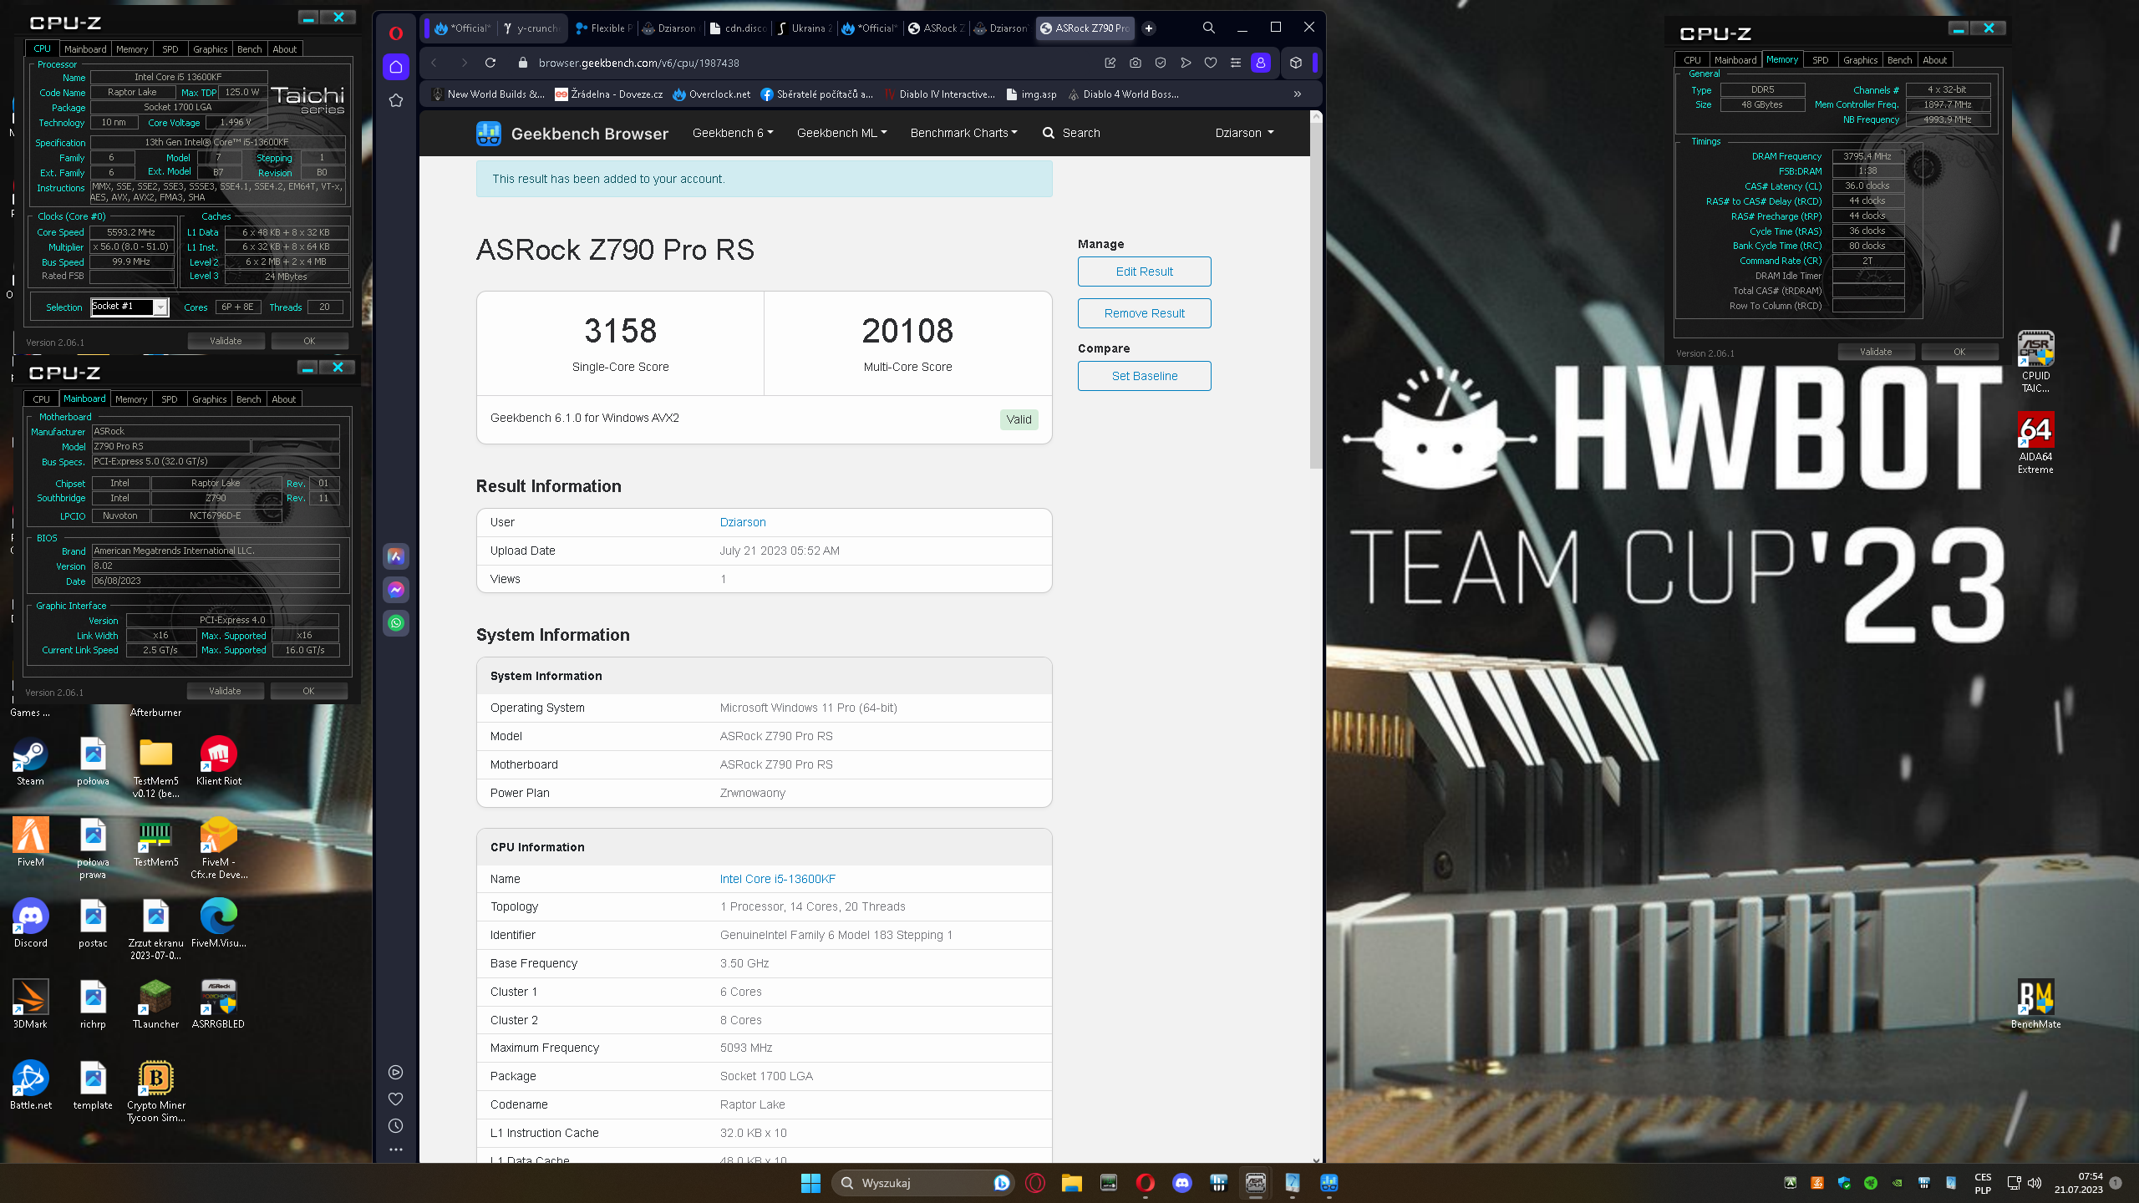Image resolution: width=2139 pixels, height=1203 pixels.
Task: Open Overclock.net bookmark
Action: point(711,94)
